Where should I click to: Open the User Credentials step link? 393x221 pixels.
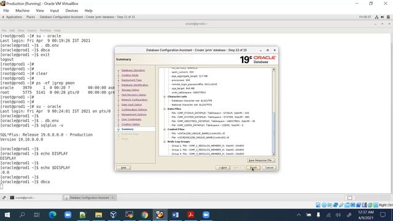point(131,120)
